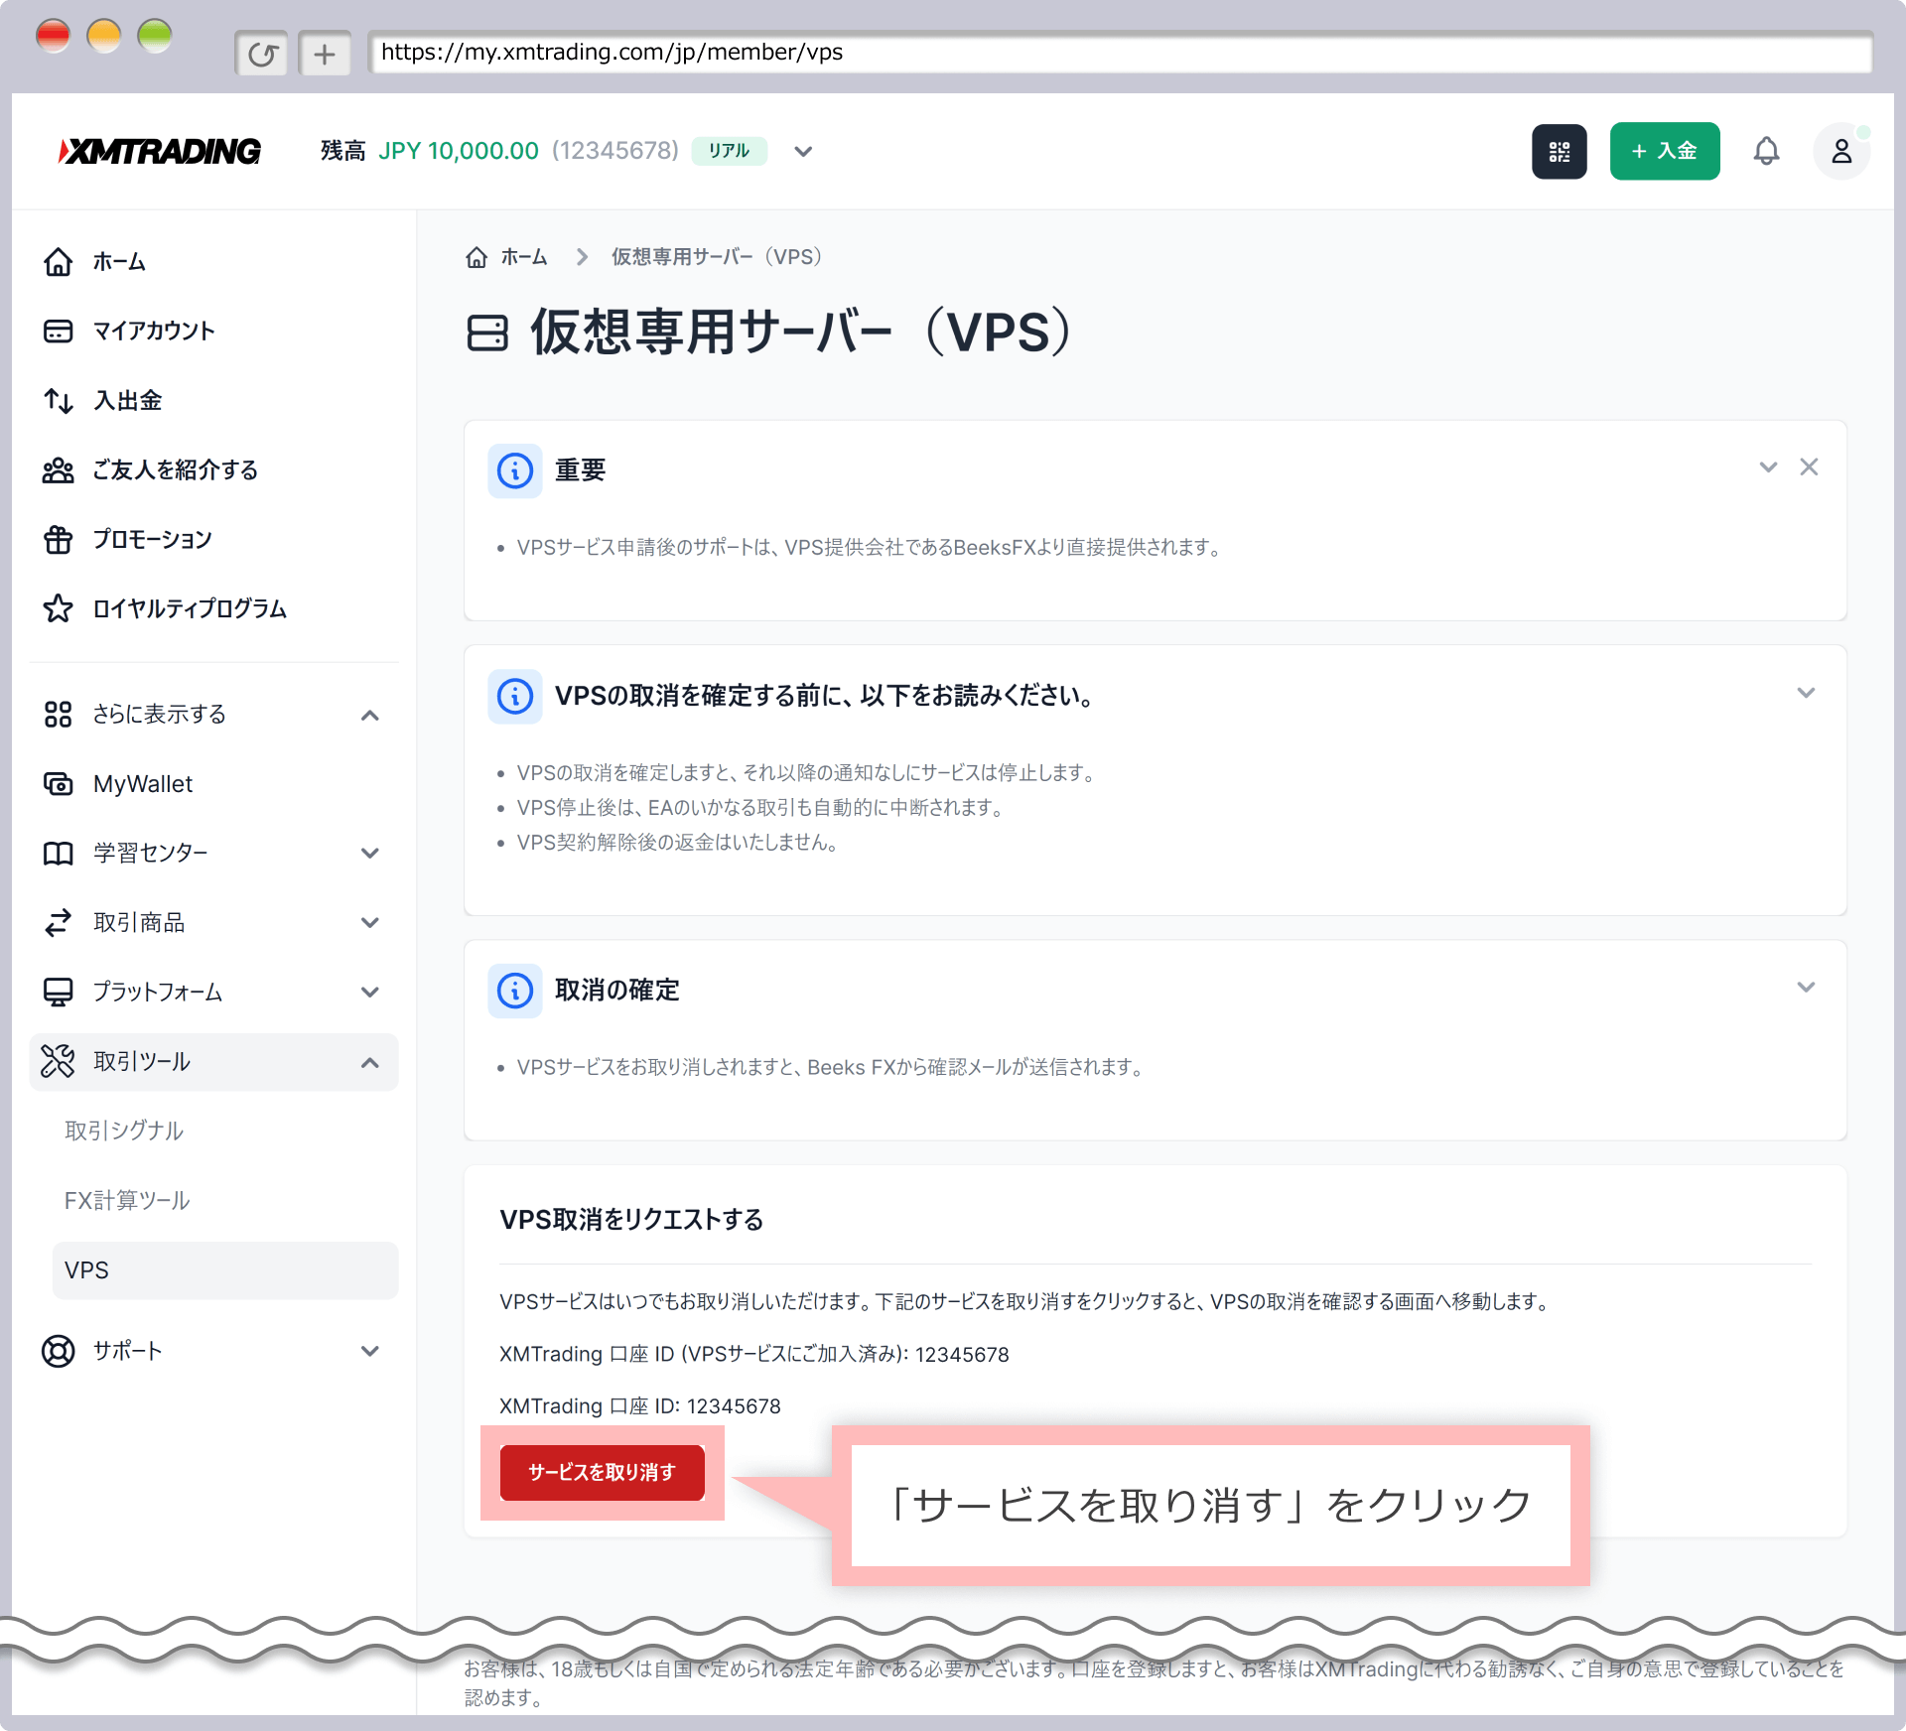Viewport: 1906px width, 1731px height.
Task: Open 取引シグナル from the sidebar
Action: (124, 1130)
